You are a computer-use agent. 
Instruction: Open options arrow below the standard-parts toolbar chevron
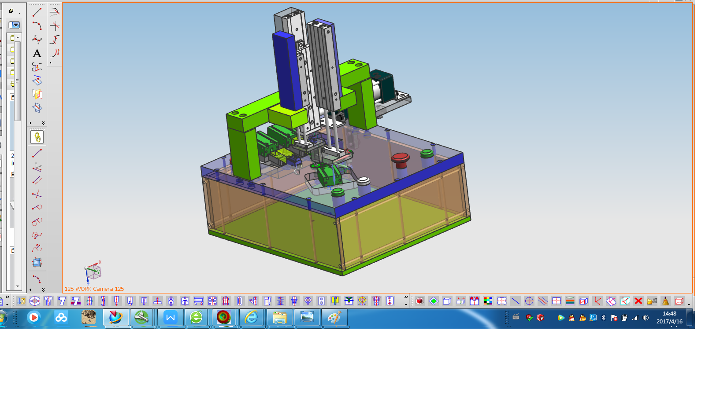(406, 304)
